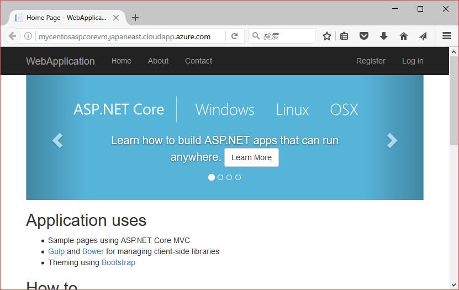
Task: Bookmark this page with the star icon
Action: coord(326,36)
